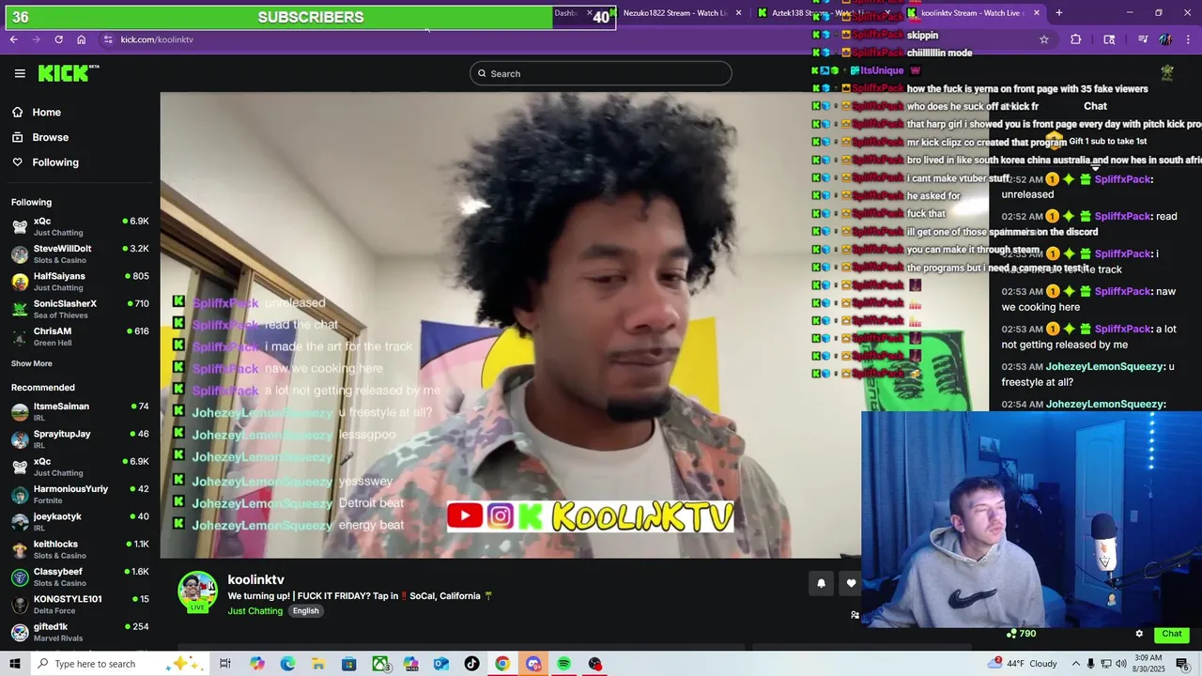Image resolution: width=1202 pixels, height=676 pixels.
Task: Focus the Kick Search box
Action: 601,73
